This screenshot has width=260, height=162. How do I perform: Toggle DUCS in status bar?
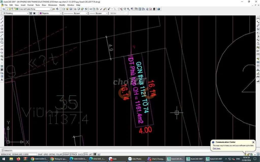(80, 154)
